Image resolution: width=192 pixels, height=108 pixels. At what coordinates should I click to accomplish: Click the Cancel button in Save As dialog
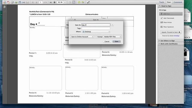point(107,41)
